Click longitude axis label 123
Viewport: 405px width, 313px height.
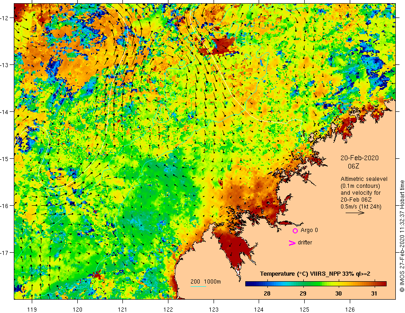coord(214,309)
